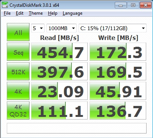Open the File menu
This screenshot has width=153, height=138.
click(x=7, y=13)
